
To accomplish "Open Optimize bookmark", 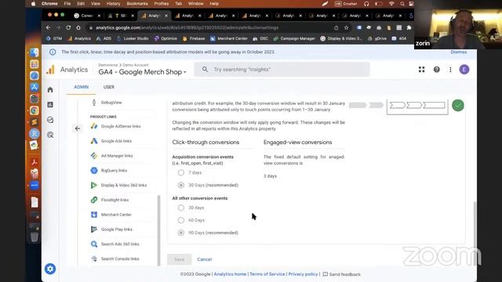I will coord(166,38).
